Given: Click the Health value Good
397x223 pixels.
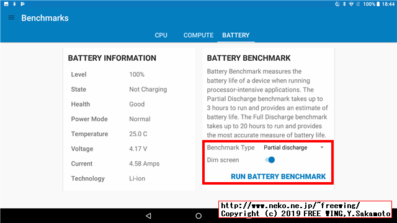Looking at the screenshot, I should [136, 104].
